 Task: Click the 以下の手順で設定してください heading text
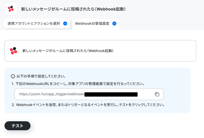[41, 76]
